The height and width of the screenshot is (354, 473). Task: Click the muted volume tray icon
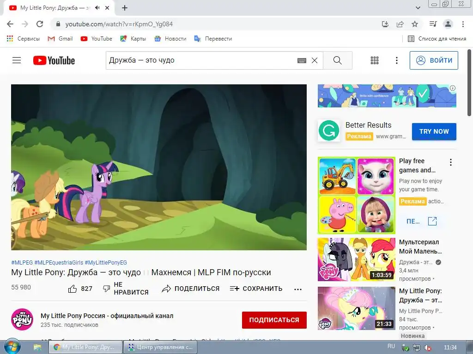(x=427, y=348)
